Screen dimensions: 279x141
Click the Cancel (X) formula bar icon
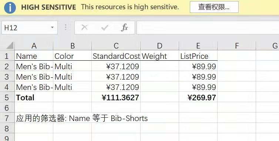[x=84, y=27]
